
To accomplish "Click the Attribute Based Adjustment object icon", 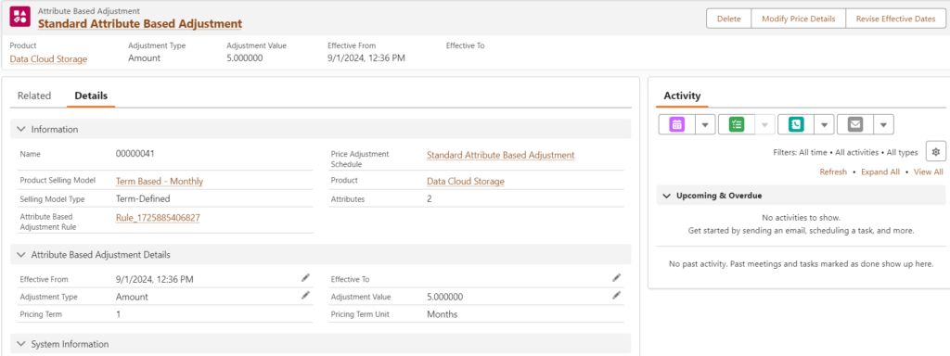I will point(19,18).
